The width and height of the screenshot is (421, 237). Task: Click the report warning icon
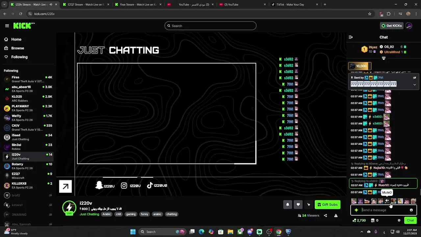pos(336,216)
